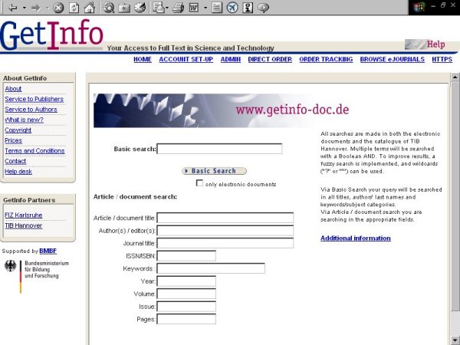The height and width of the screenshot is (345, 460).
Task: Open the Contact sidebar link
Action: click(x=15, y=161)
